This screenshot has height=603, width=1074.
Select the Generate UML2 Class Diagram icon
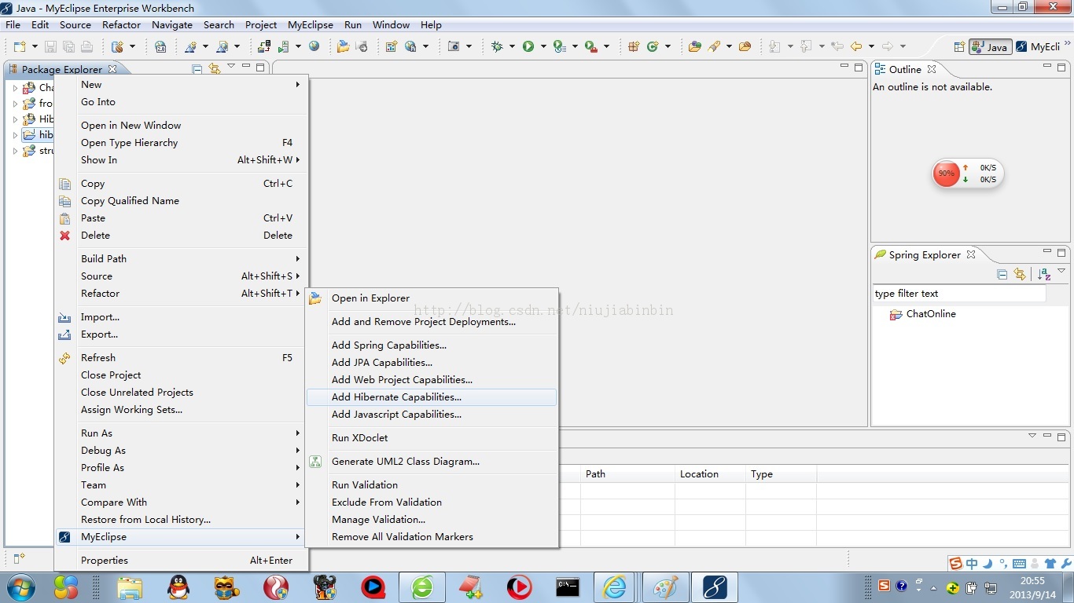[315, 462]
